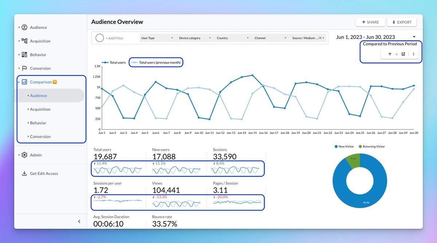Open the Acquisition section via its sidebar icon
This screenshot has height=243, width=437.
click(x=24, y=41)
